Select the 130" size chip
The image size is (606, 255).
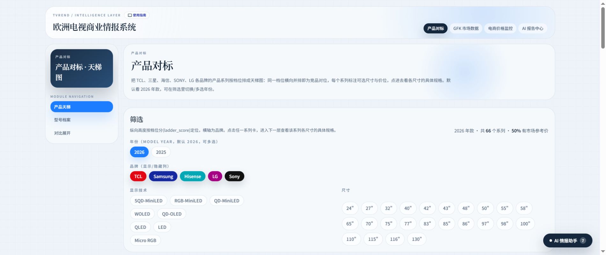pyautogui.click(x=417, y=239)
